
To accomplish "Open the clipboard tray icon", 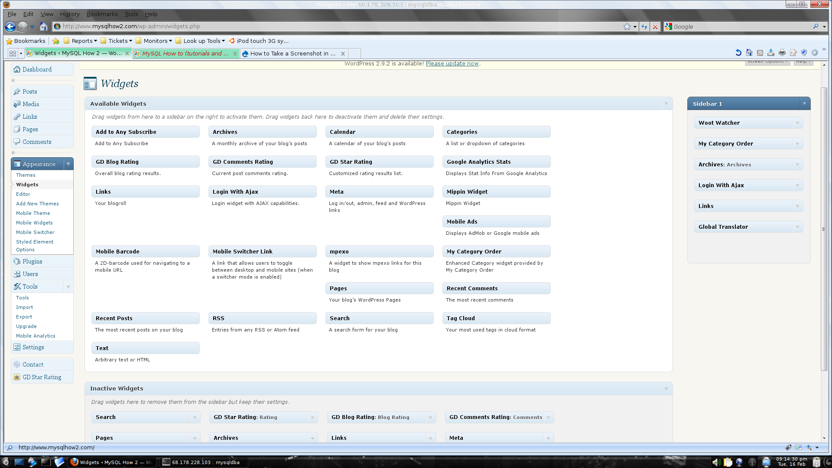I will pyautogui.click(x=728, y=462).
